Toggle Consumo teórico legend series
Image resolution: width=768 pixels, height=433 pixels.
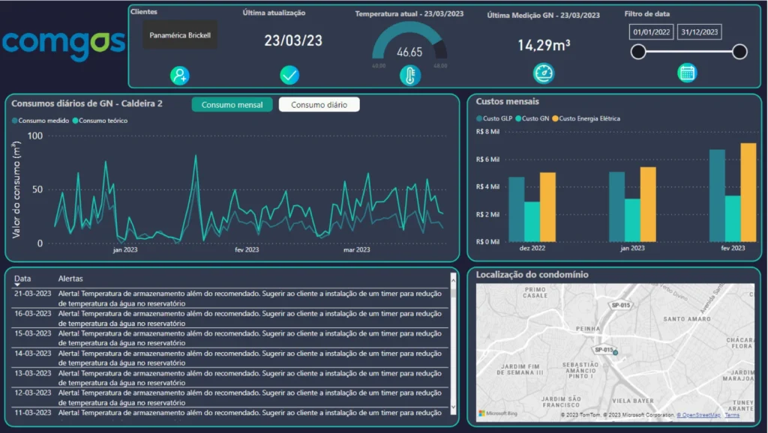pos(100,121)
